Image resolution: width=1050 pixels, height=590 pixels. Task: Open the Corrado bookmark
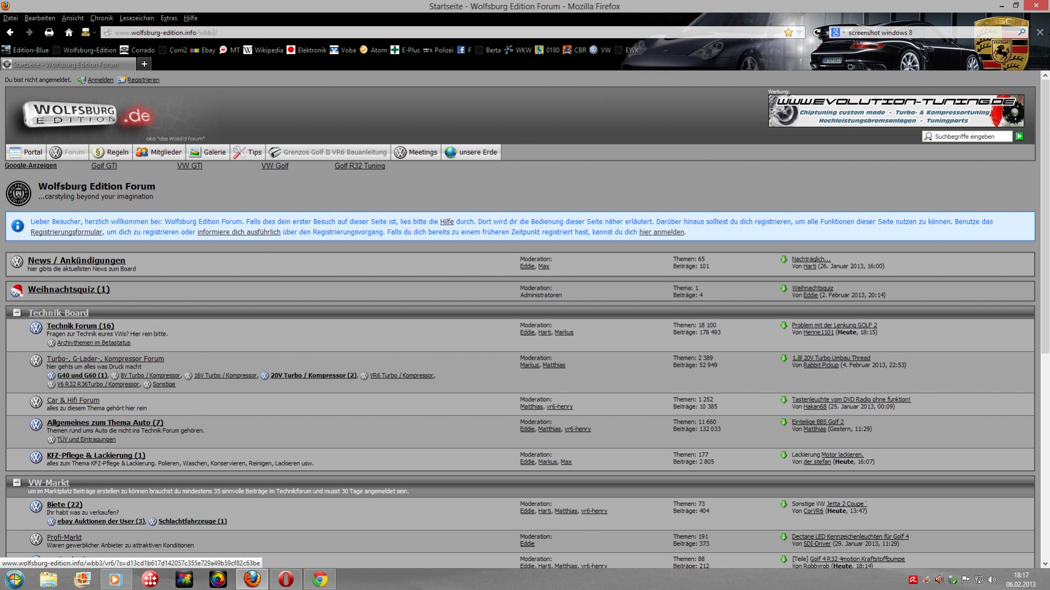(137, 50)
